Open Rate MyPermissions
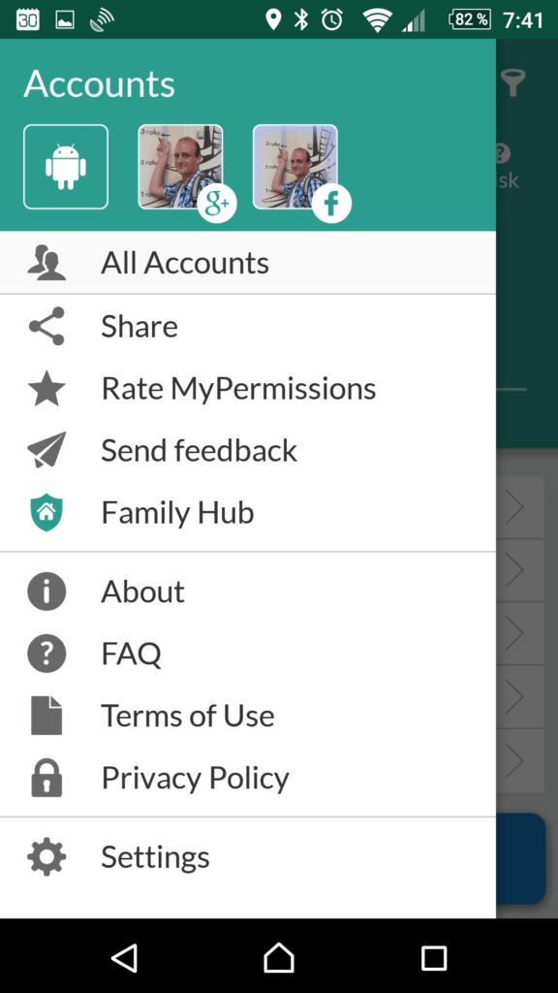The width and height of the screenshot is (558, 993). (x=248, y=388)
